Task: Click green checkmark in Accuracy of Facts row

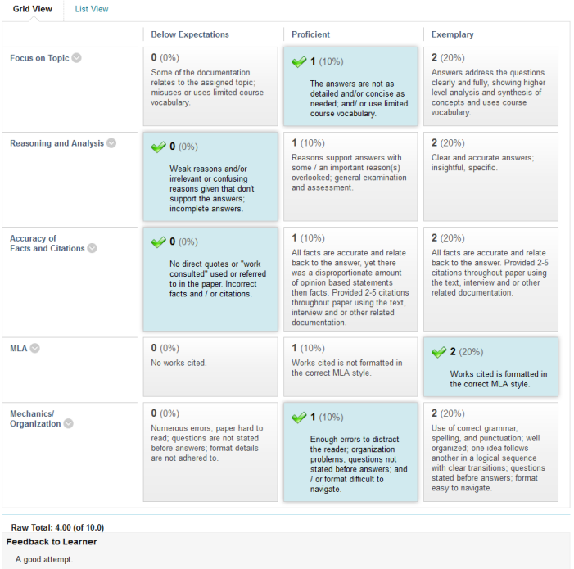Action: click(159, 243)
